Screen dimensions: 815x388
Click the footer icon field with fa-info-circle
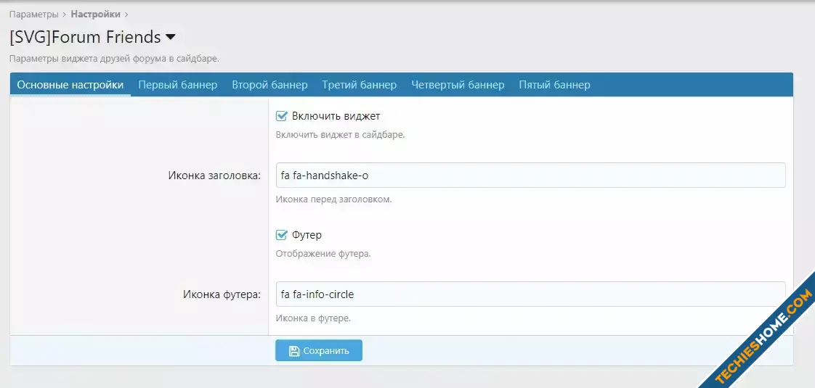[x=530, y=294]
